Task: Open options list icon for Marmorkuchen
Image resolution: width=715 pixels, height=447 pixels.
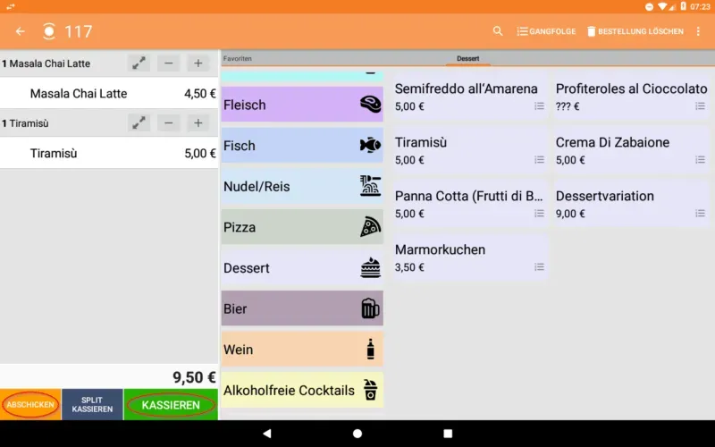Action: (540, 266)
